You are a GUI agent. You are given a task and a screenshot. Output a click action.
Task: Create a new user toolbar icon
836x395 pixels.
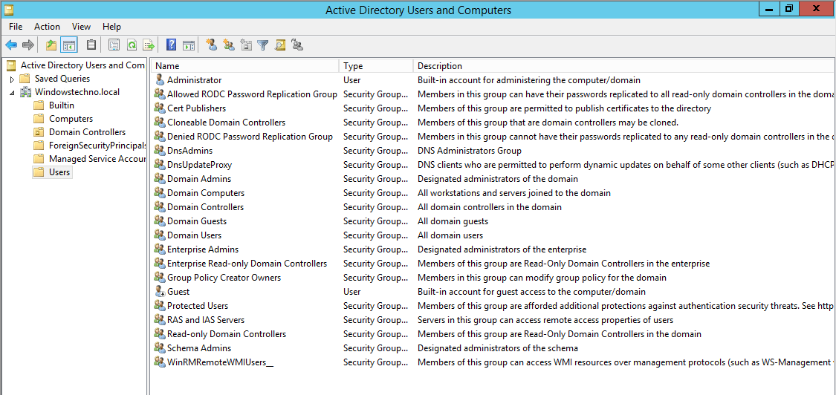[212, 45]
